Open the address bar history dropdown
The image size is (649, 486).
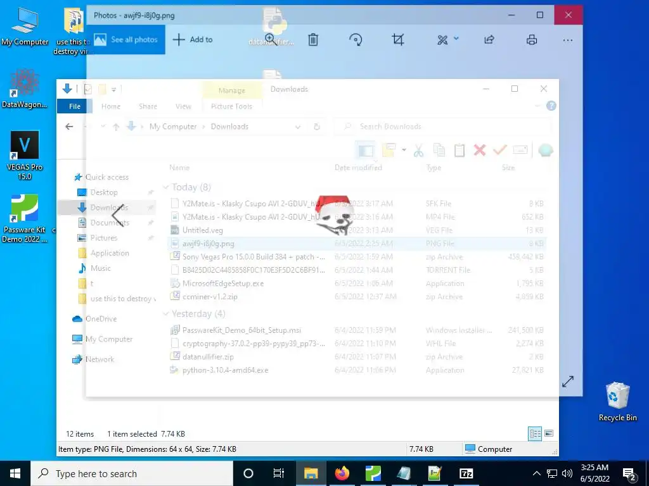pyautogui.click(x=298, y=127)
